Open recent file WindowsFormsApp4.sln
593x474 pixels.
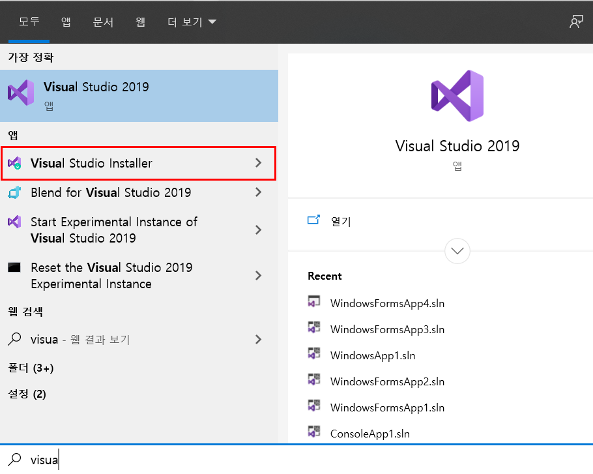[387, 303]
